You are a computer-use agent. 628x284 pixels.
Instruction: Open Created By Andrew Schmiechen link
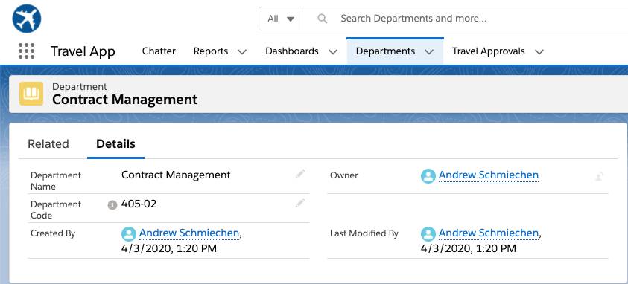coord(189,233)
